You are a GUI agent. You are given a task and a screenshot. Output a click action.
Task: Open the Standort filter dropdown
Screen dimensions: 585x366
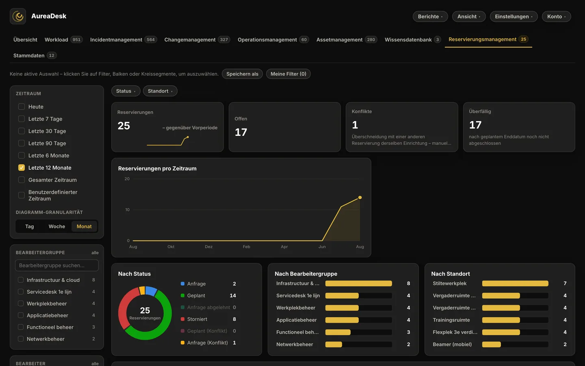(x=160, y=91)
